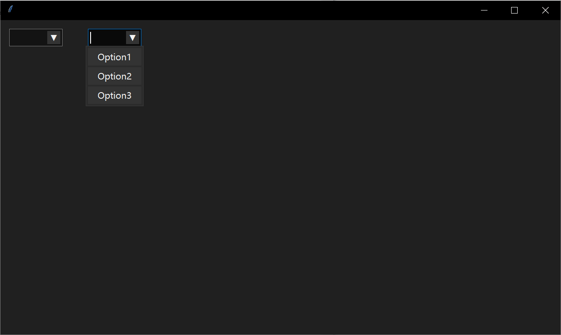Collapse the second combo box using its arrow

(x=133, y=38)
